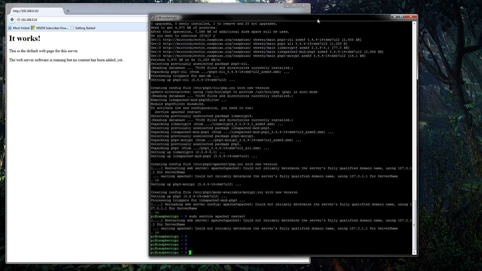
Task: Minimize the PuTTY terminal window
Action: pos(394,17)
